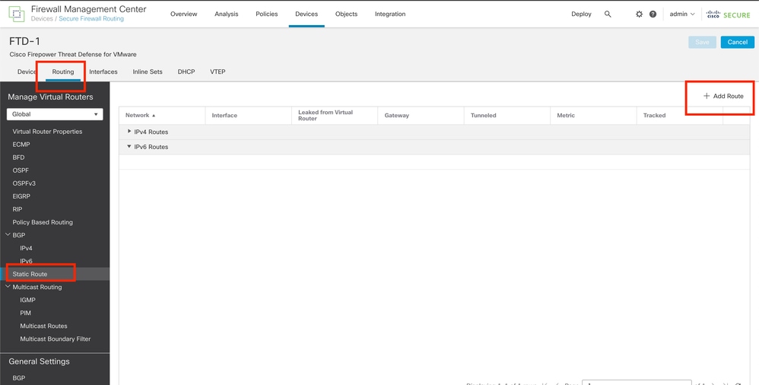Screen dimensions: 759x385
Task: Collapse the Multicast Routing tree section
Action: point(8,287)
